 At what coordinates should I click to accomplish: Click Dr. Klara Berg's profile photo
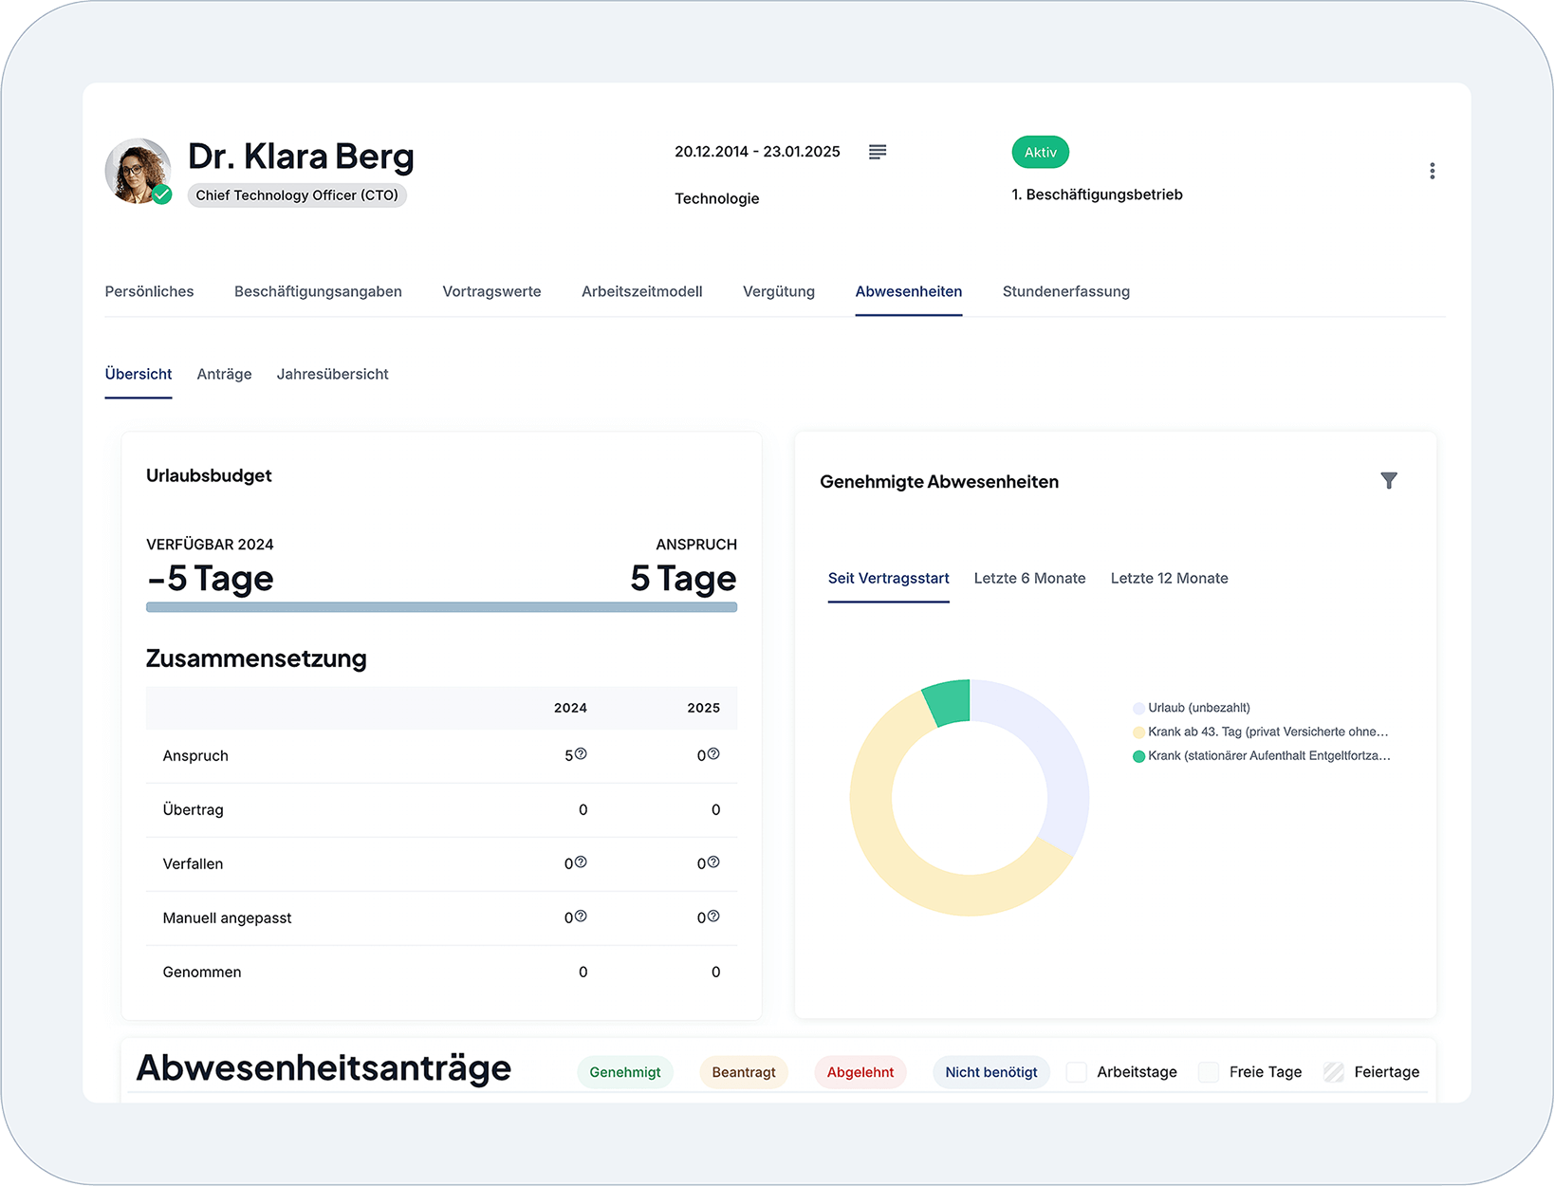point(139,171)
